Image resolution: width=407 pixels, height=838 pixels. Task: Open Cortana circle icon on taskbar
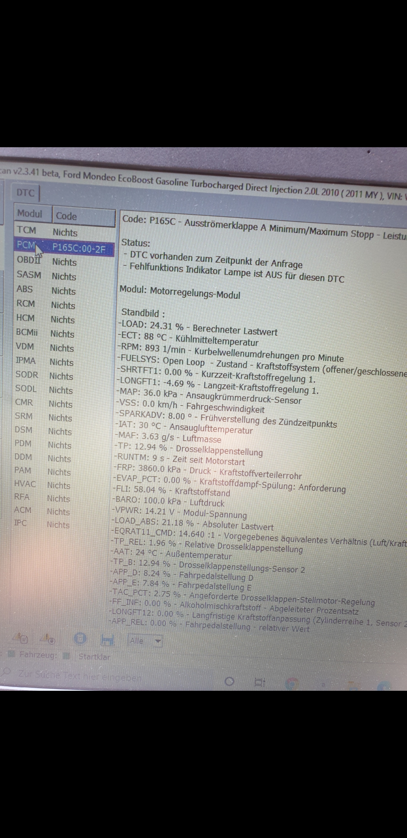(230, 681)
